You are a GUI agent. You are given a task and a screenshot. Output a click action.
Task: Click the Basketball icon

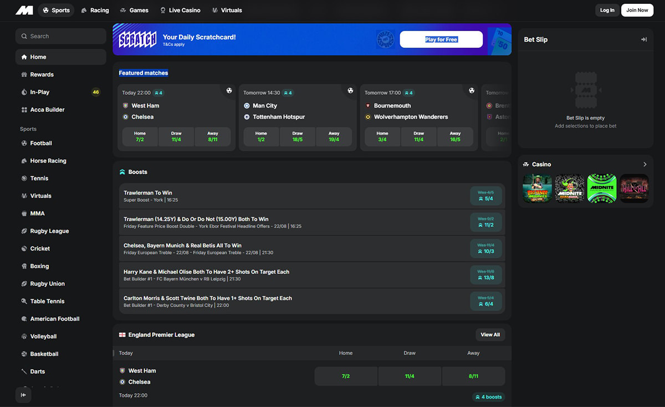coord(24,354)
